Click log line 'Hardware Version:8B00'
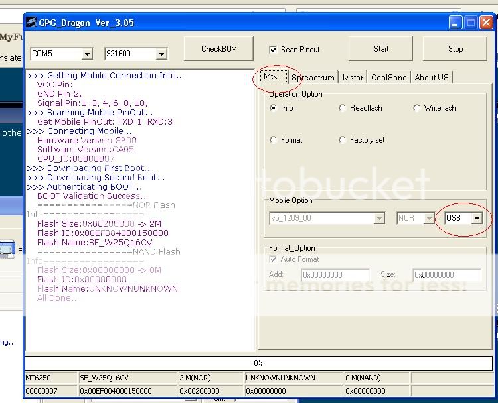 pos(87,140)
